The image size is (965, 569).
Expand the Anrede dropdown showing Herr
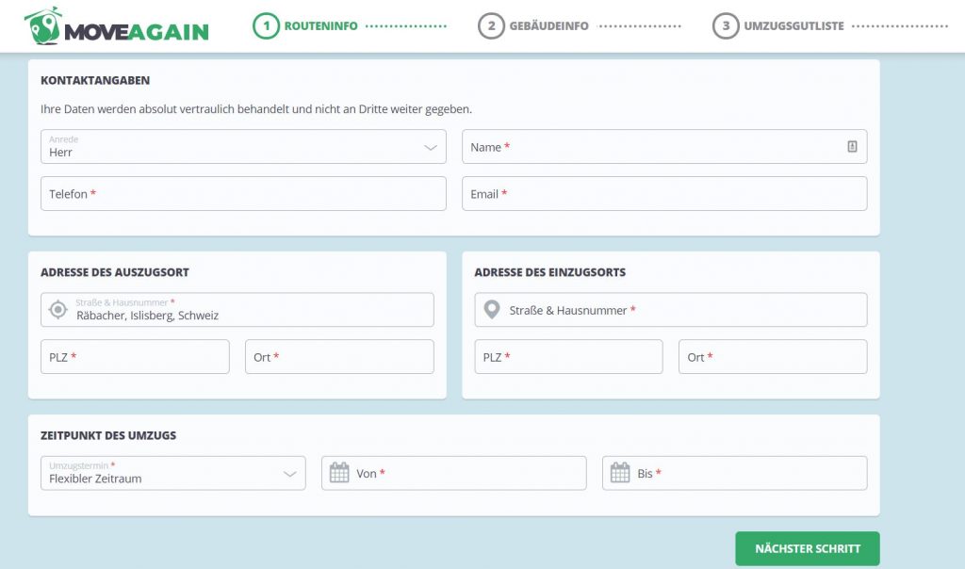(243, 146)
